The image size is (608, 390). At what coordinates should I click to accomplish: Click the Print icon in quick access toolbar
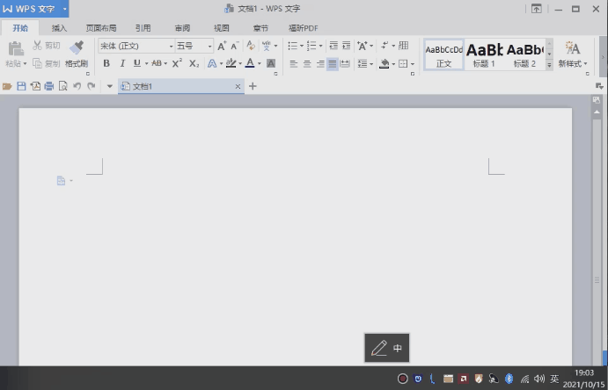(x=48, y=86)
